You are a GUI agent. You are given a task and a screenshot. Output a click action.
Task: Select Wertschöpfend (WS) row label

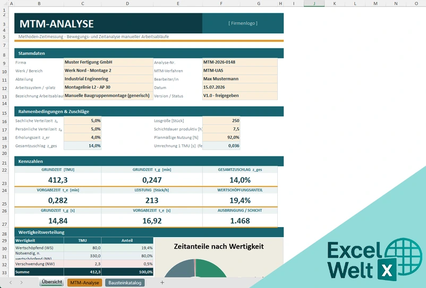point(39,248)
